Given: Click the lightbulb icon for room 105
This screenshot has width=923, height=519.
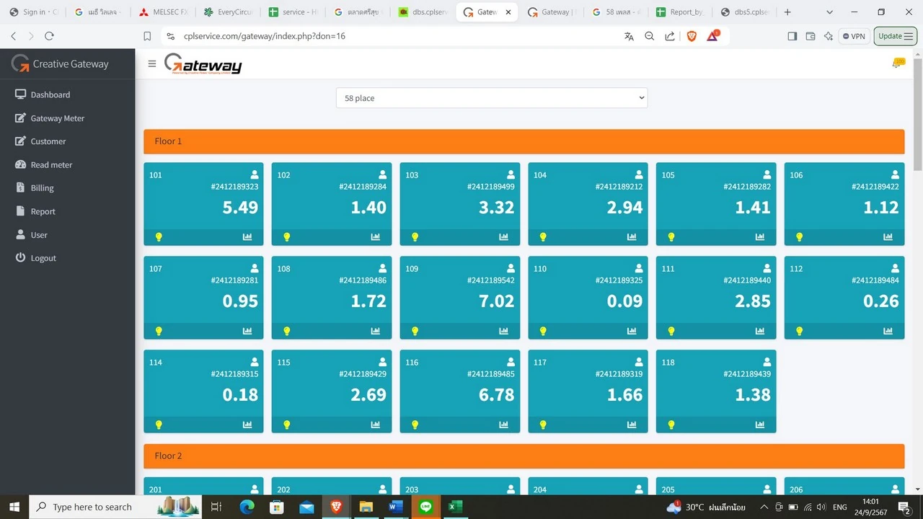Looking at the screenshot, I should tap(671, 237).
